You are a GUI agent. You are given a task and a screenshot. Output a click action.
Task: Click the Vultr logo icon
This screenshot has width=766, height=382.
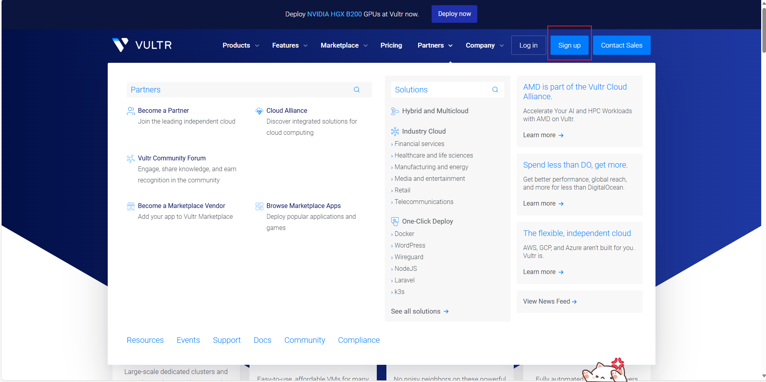point(120,45)
